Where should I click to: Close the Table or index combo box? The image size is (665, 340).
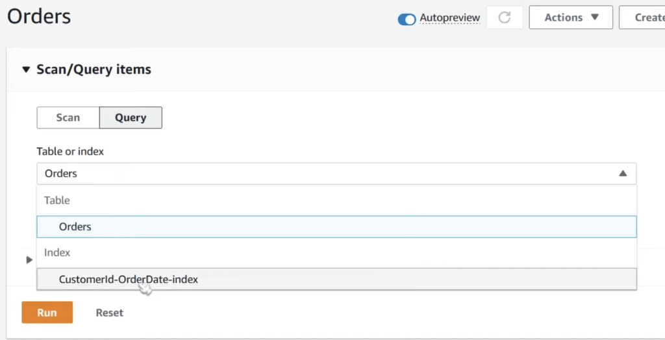336,173
